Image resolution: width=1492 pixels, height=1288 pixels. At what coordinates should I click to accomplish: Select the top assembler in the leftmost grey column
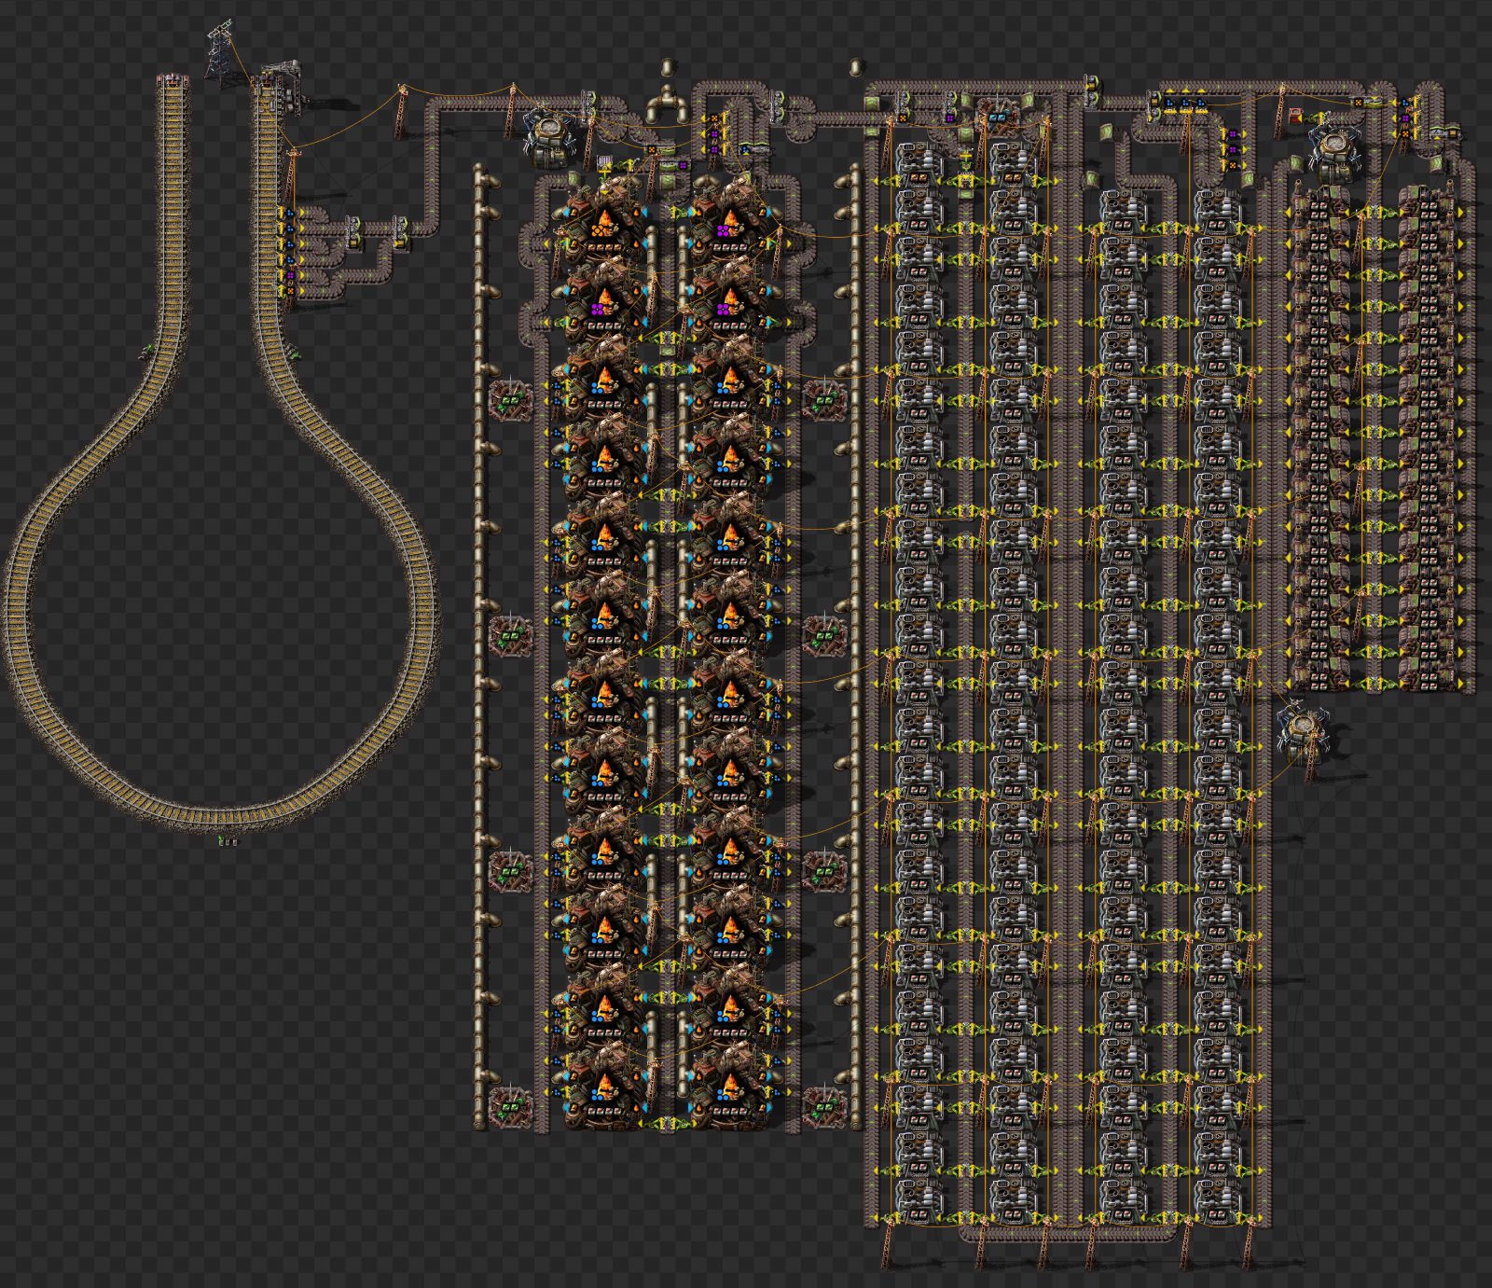point(918,164)
